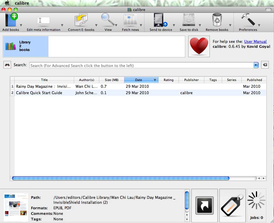Viewport: 274px width, 223px height.
Task: Click row number 2 header
Action: click(x=12, y=93)
